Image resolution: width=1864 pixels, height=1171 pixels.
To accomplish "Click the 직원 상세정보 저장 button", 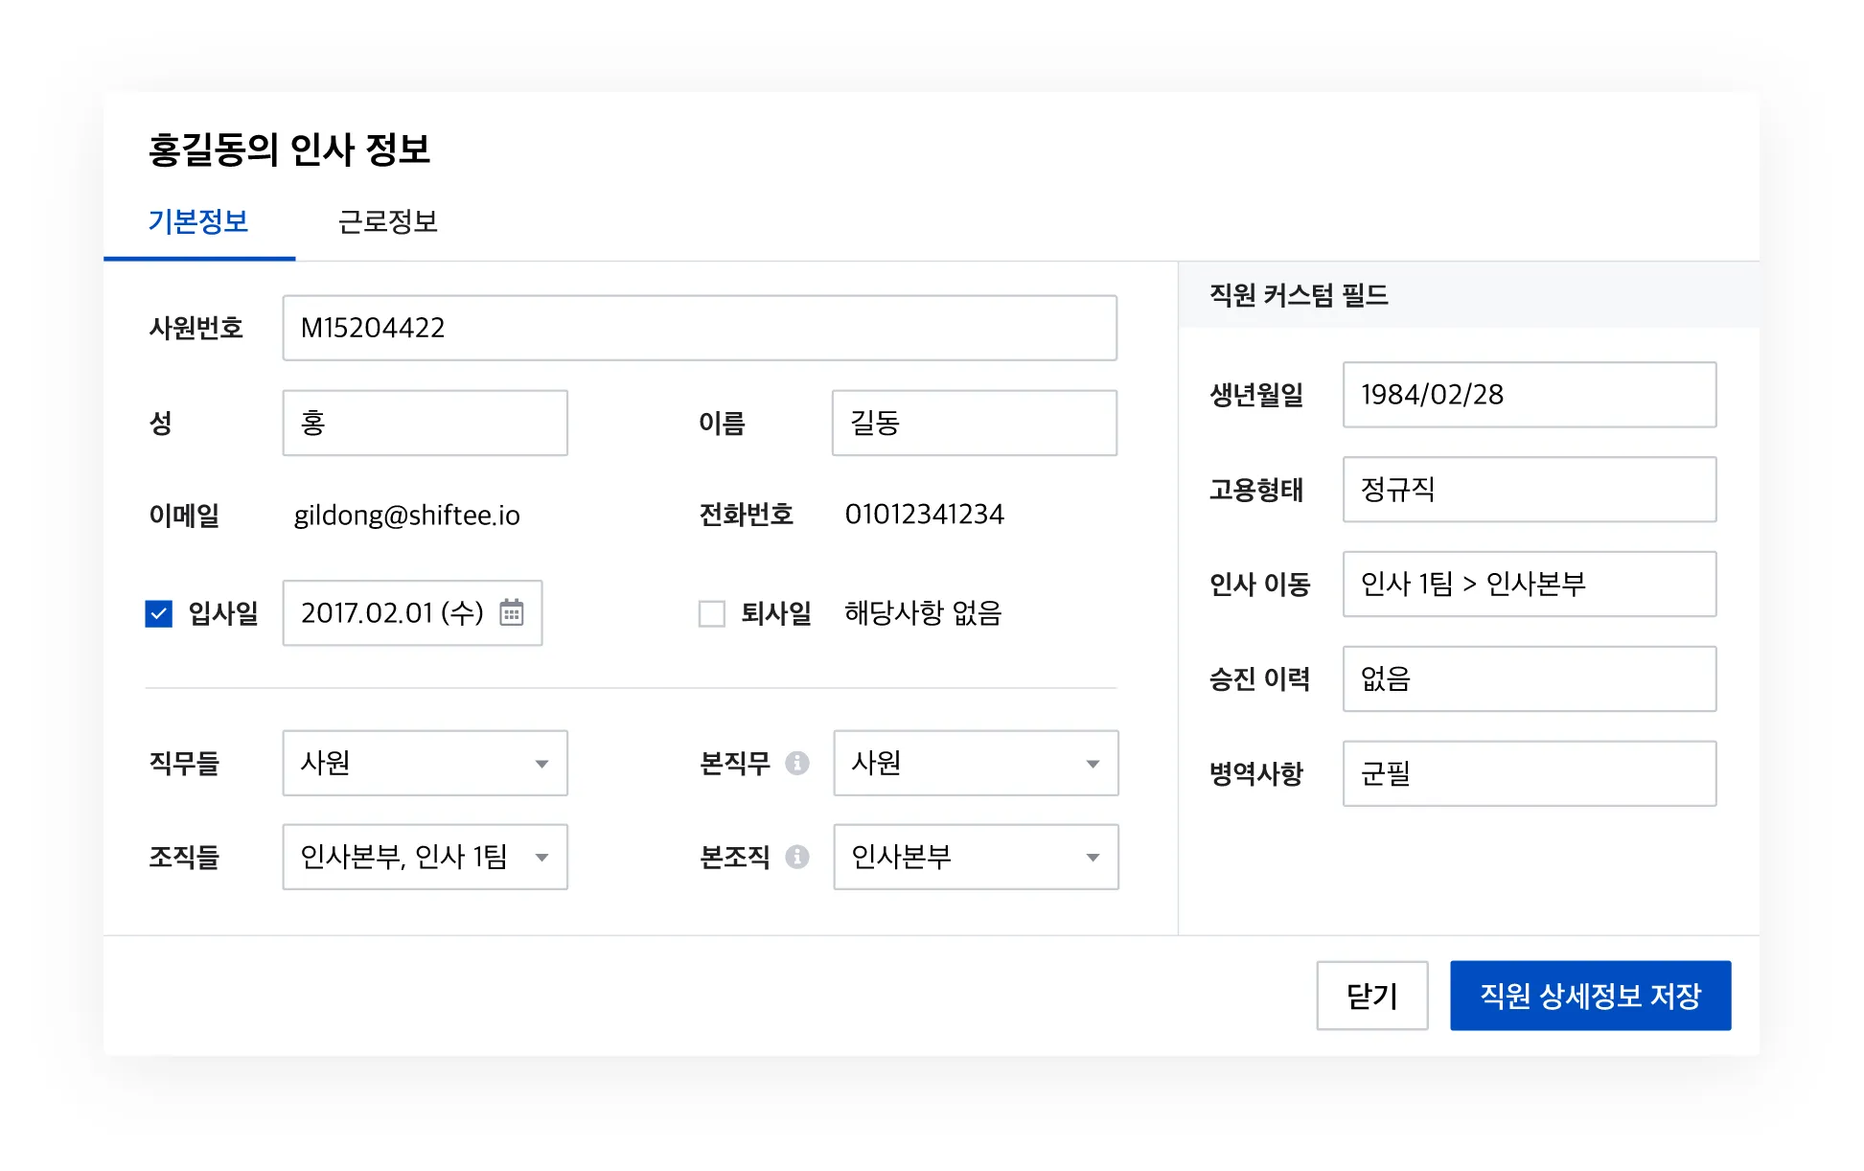I will coord(1590,996).
